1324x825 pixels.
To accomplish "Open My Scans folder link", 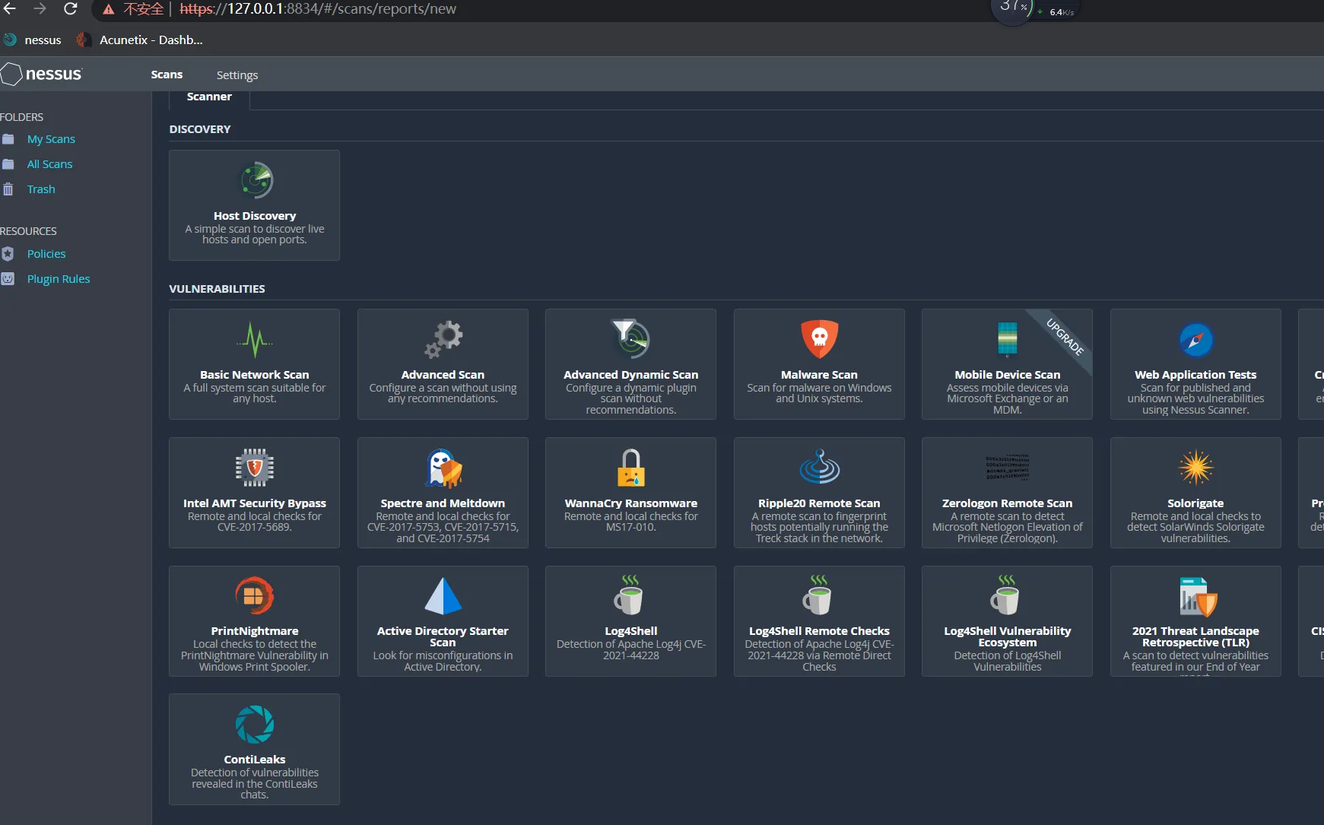I will click(51, 139).
